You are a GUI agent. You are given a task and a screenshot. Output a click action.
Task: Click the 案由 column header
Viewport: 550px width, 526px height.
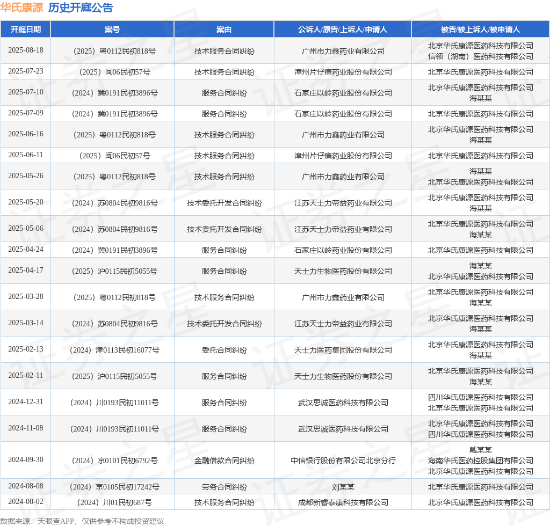[x=224, y=30]
